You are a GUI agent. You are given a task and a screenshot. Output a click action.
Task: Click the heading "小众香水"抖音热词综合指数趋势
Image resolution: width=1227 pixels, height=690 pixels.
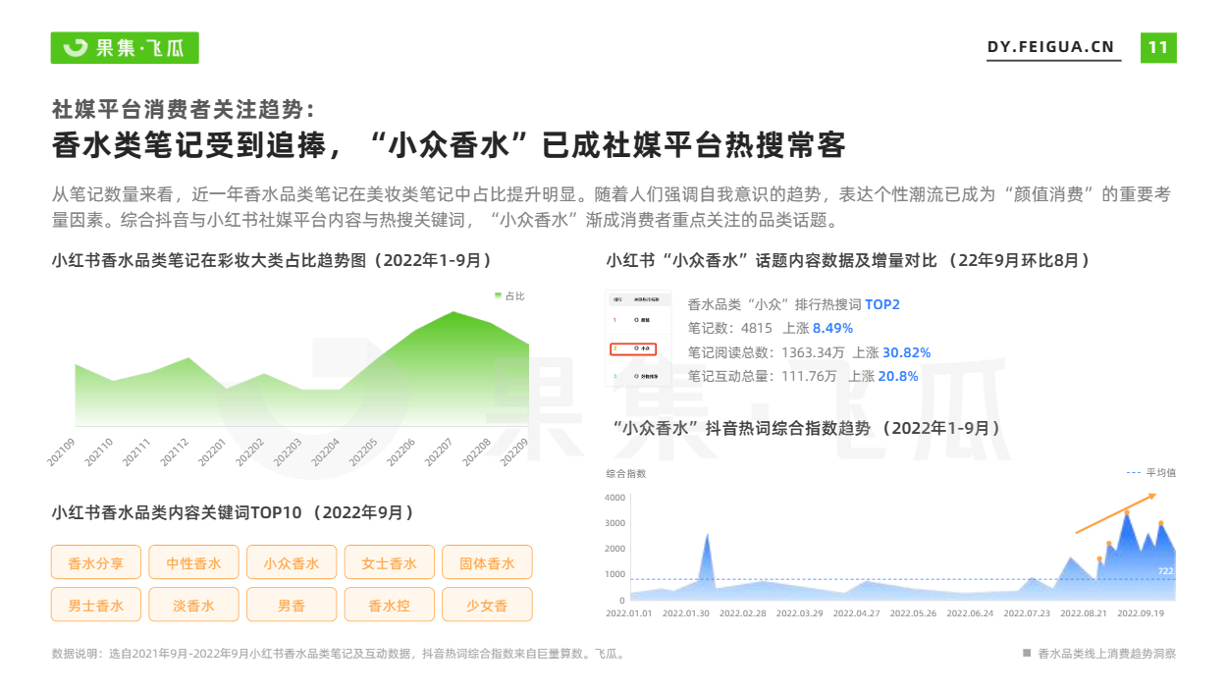point(806,428)
